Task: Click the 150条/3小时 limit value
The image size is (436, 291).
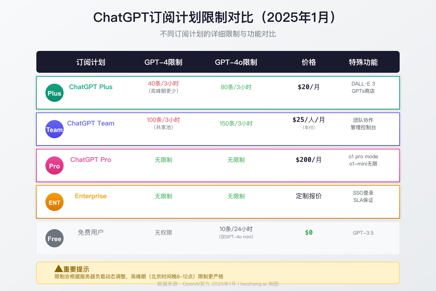Action: click(x=236, y=124)
